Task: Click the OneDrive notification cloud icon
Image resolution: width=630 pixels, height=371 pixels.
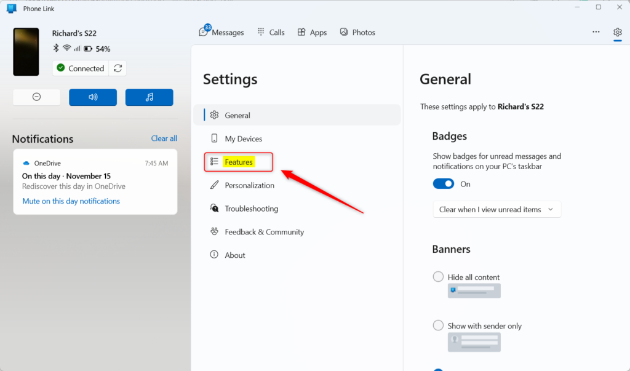Action: (x=26, y=164)
